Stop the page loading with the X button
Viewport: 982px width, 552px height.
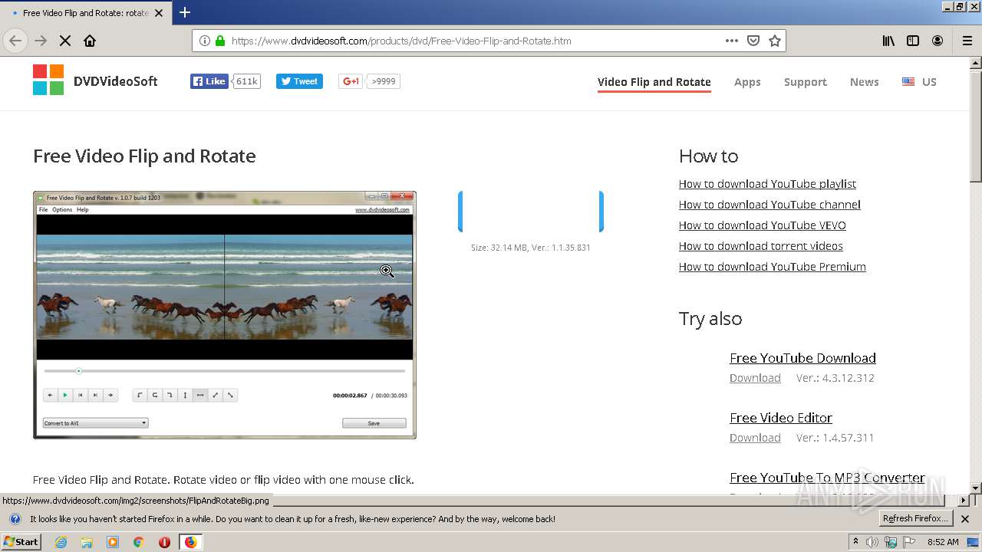(x=65, y=41)
